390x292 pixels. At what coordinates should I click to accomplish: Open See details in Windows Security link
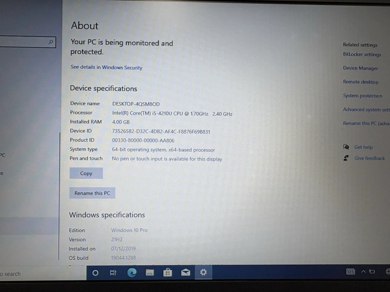click(x=106, y=67)
